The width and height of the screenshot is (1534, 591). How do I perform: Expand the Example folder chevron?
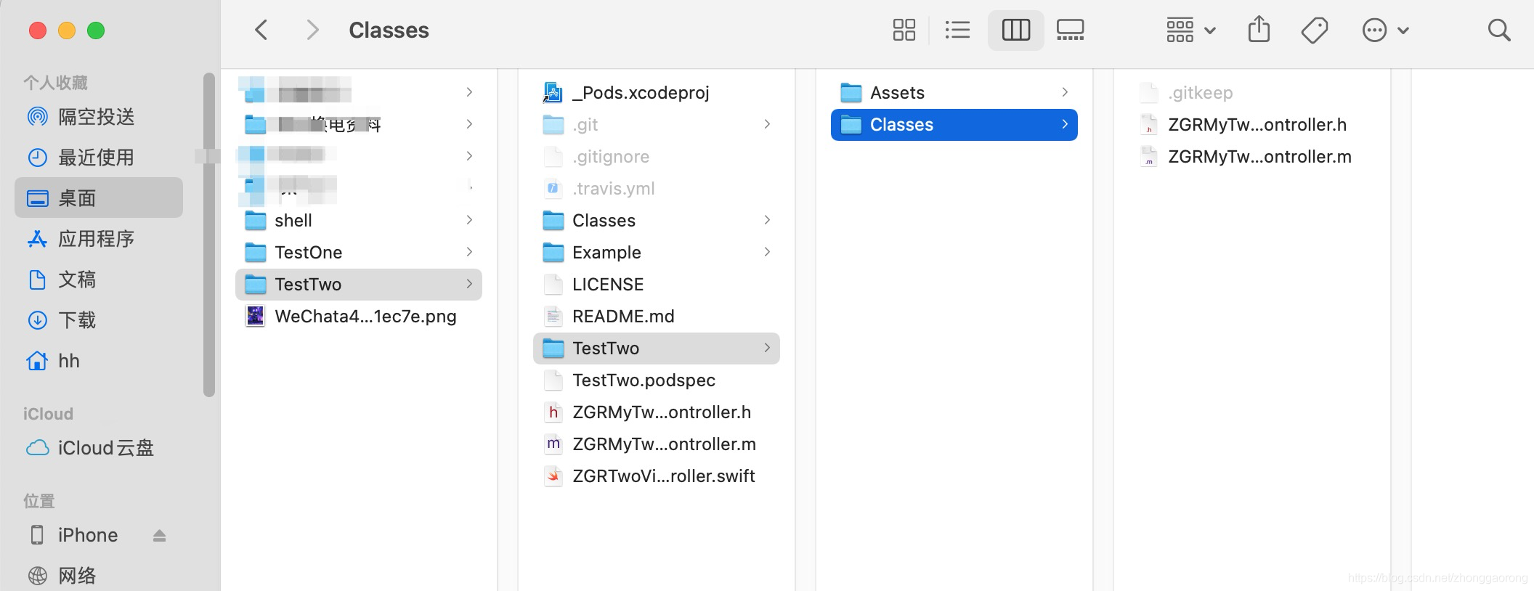click(x=768, y=252)
